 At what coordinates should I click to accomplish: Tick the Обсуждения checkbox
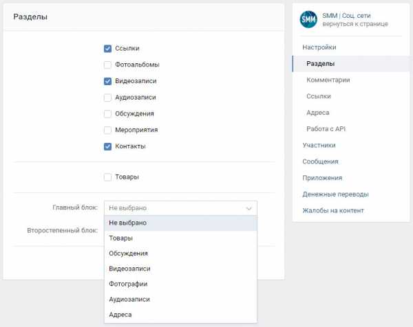click(x=107, y=114)
